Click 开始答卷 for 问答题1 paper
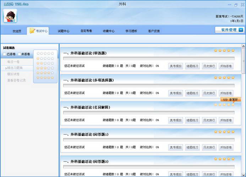 pyautogui.click(x=226, y=147)
